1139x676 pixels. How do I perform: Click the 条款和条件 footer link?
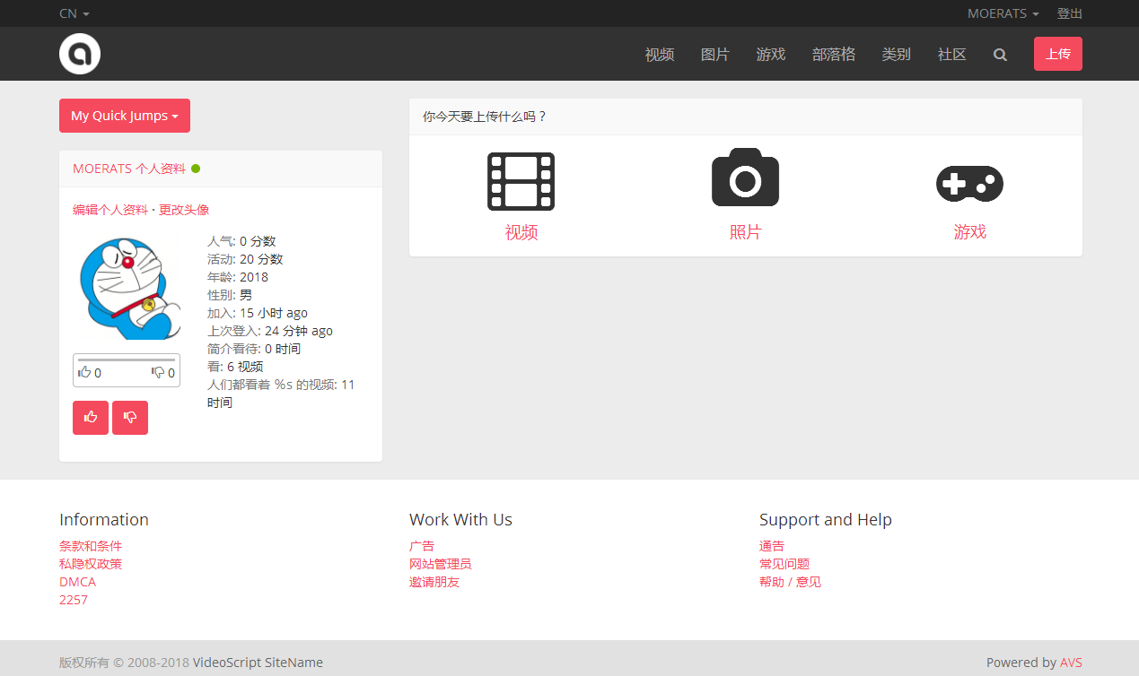[91, 546]
